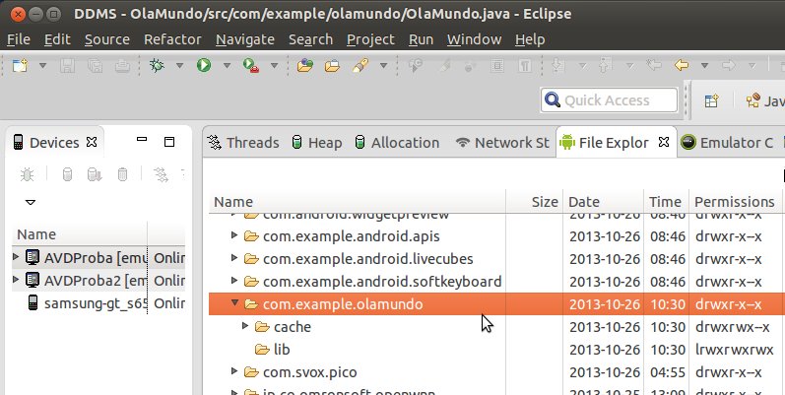Viewport: 785px width, 395px height.
Task: Click the Print toolbar icon
Action: (x=123, y=66)
